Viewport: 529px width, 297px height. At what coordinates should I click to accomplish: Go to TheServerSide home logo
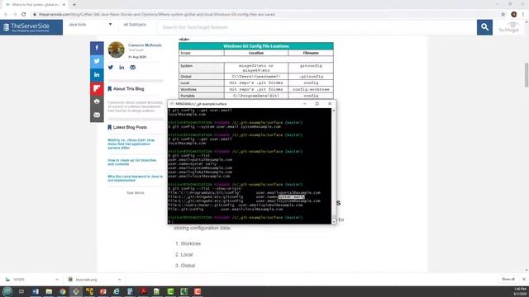pyautogui.click(x=31, y=27)
